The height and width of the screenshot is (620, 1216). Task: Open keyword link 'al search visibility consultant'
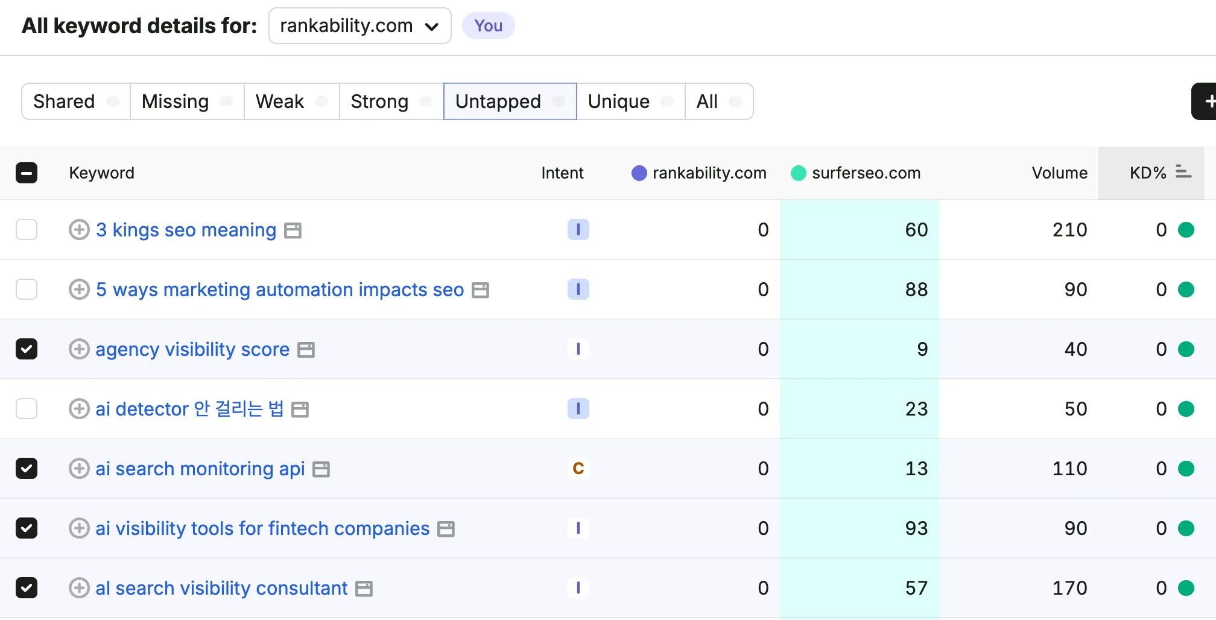pos(221,588)
